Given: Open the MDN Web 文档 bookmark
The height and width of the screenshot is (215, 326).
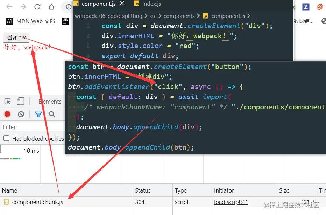Looking at the screenshot, I should 30,21.
